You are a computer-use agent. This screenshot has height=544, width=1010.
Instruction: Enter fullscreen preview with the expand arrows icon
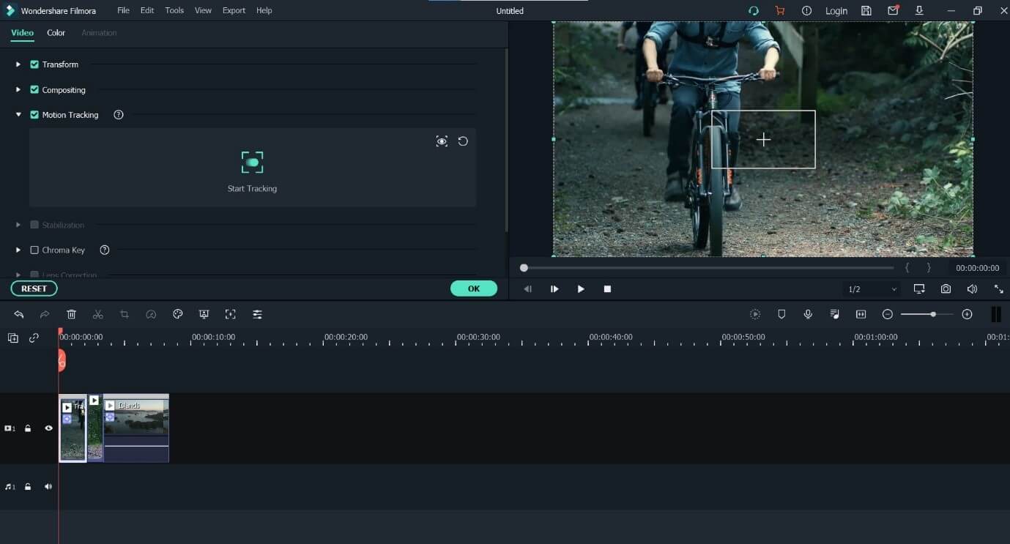point(998,289)
